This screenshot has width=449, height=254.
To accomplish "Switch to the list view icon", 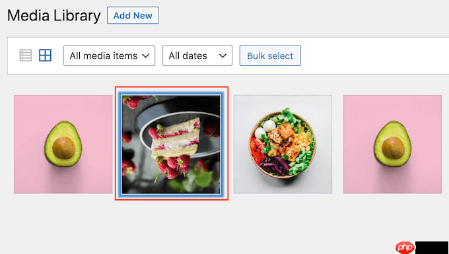I will click(26, 55).
